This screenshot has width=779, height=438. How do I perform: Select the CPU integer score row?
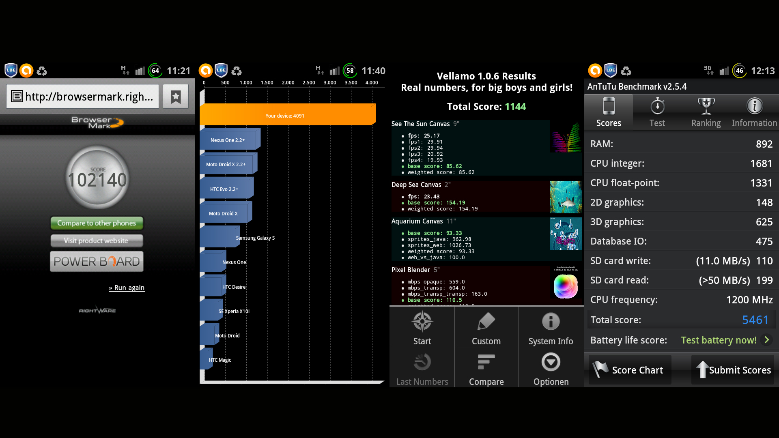[682, 163]
